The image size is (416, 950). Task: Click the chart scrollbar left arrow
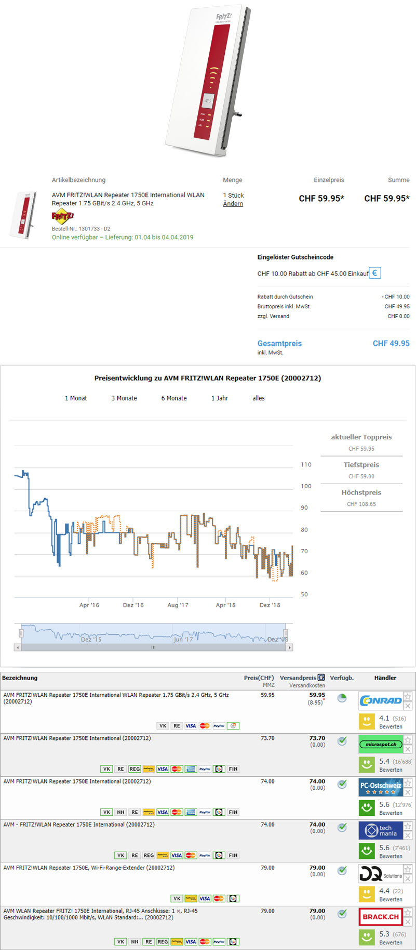18,647
